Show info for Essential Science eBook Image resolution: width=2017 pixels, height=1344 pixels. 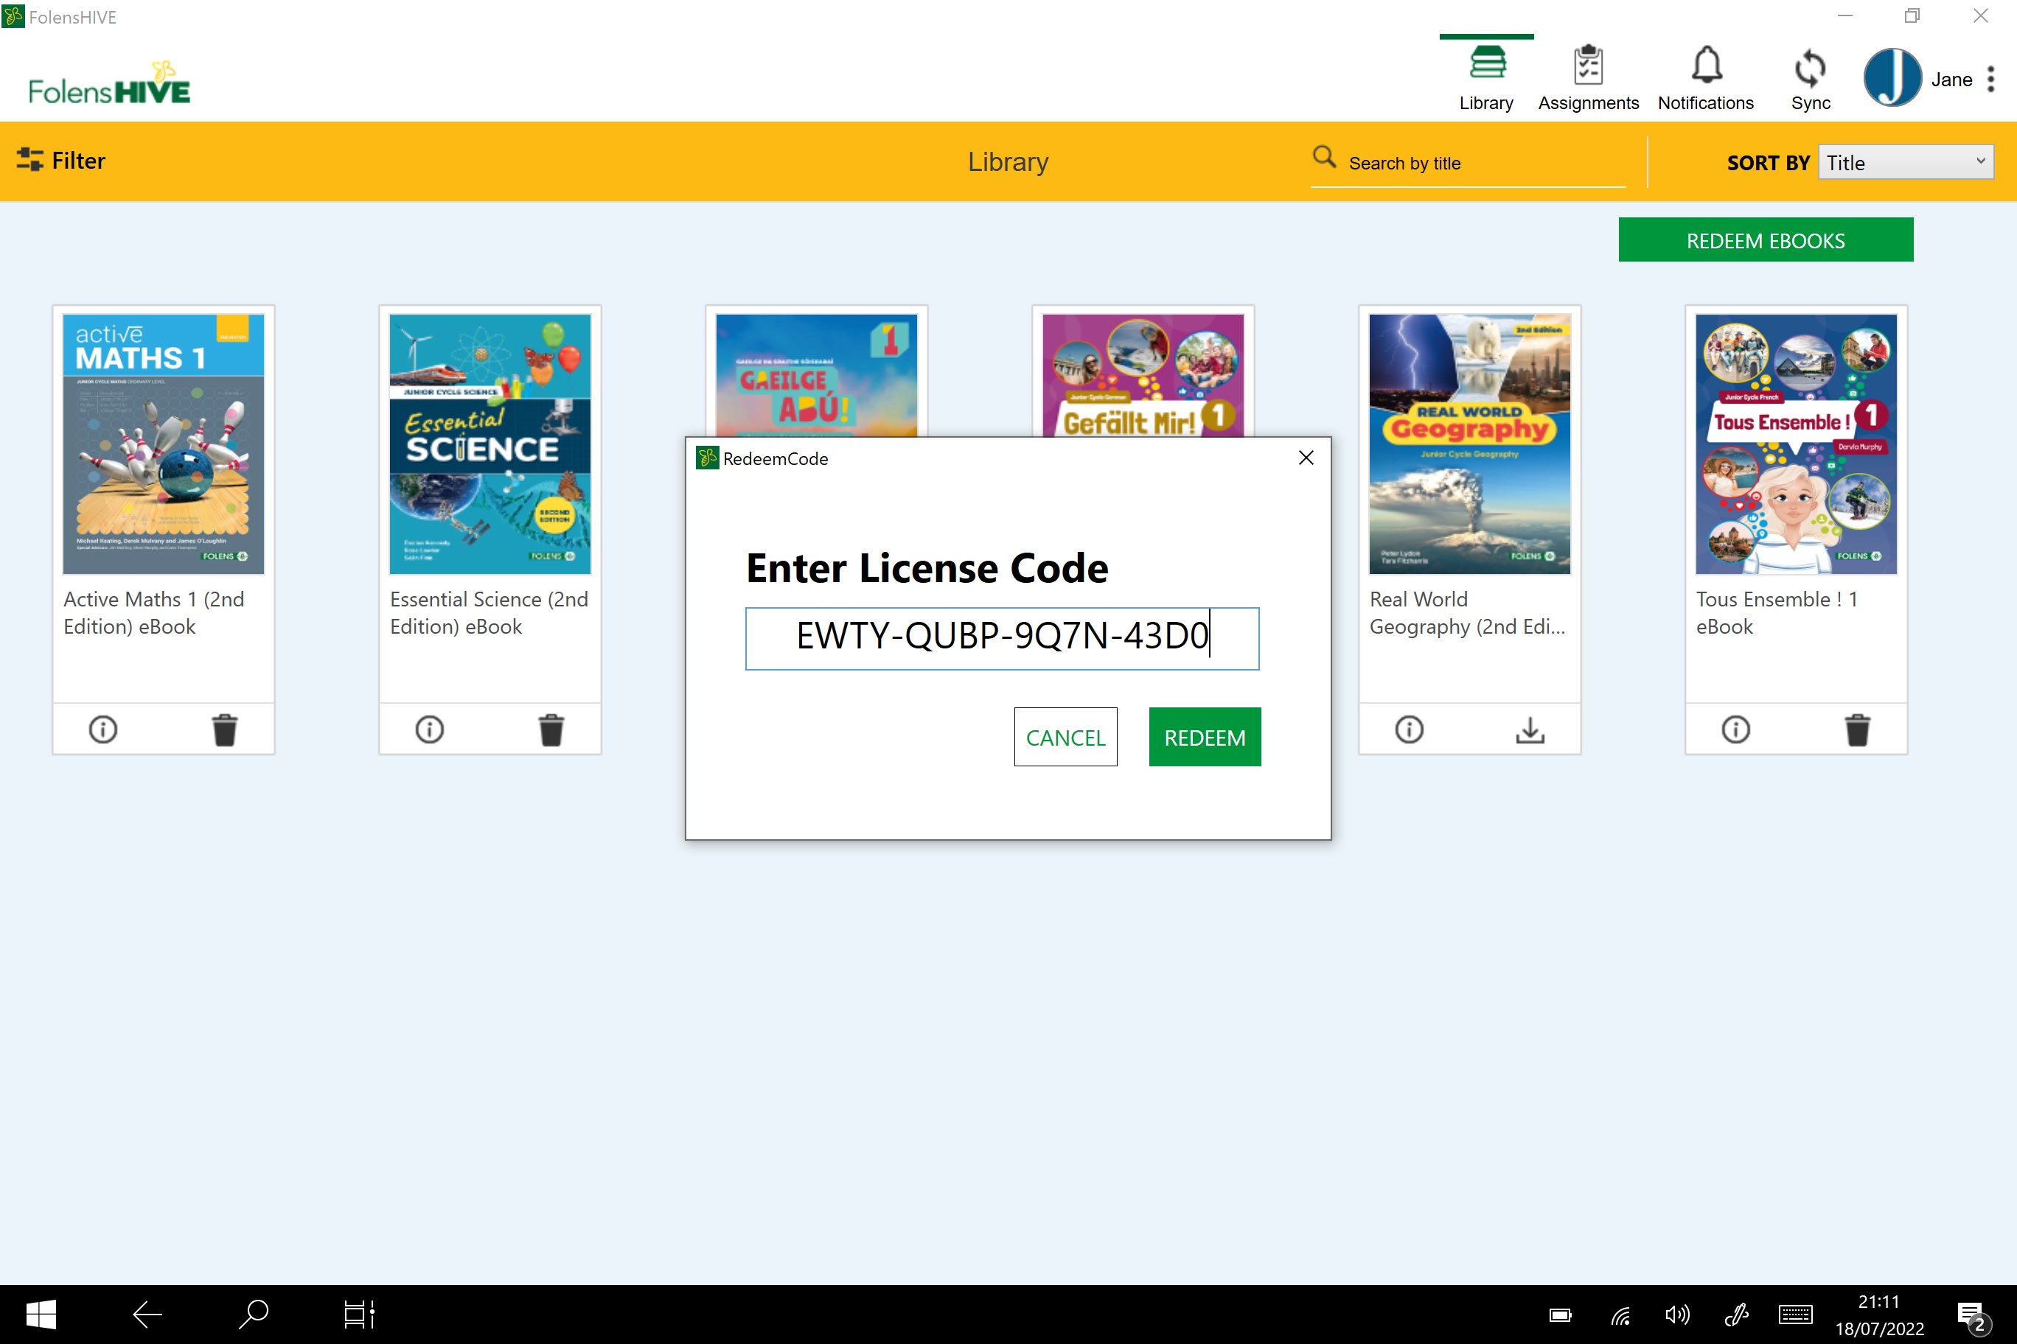(x=429, y=729)
